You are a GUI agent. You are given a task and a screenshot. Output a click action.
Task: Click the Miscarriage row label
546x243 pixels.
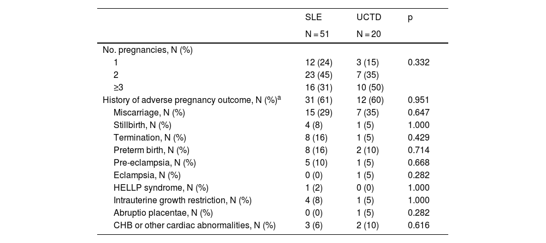(149, 112)
